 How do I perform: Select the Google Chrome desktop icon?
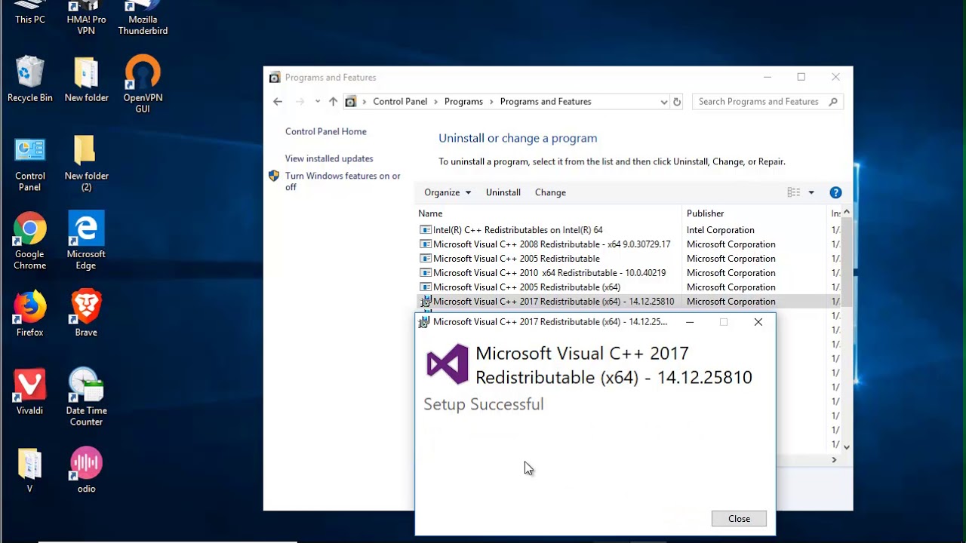29,241
